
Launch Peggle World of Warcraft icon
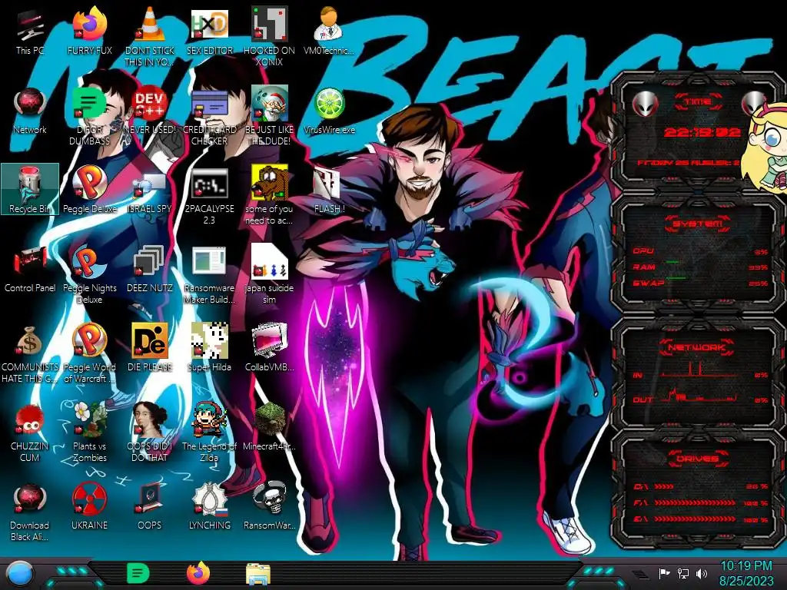(89, 353)
